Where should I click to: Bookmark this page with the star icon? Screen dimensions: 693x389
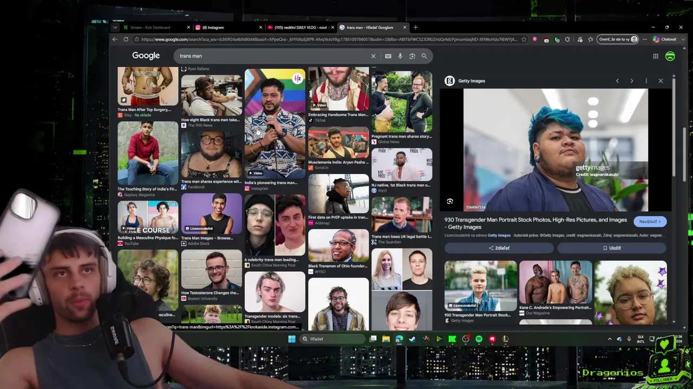524,39
